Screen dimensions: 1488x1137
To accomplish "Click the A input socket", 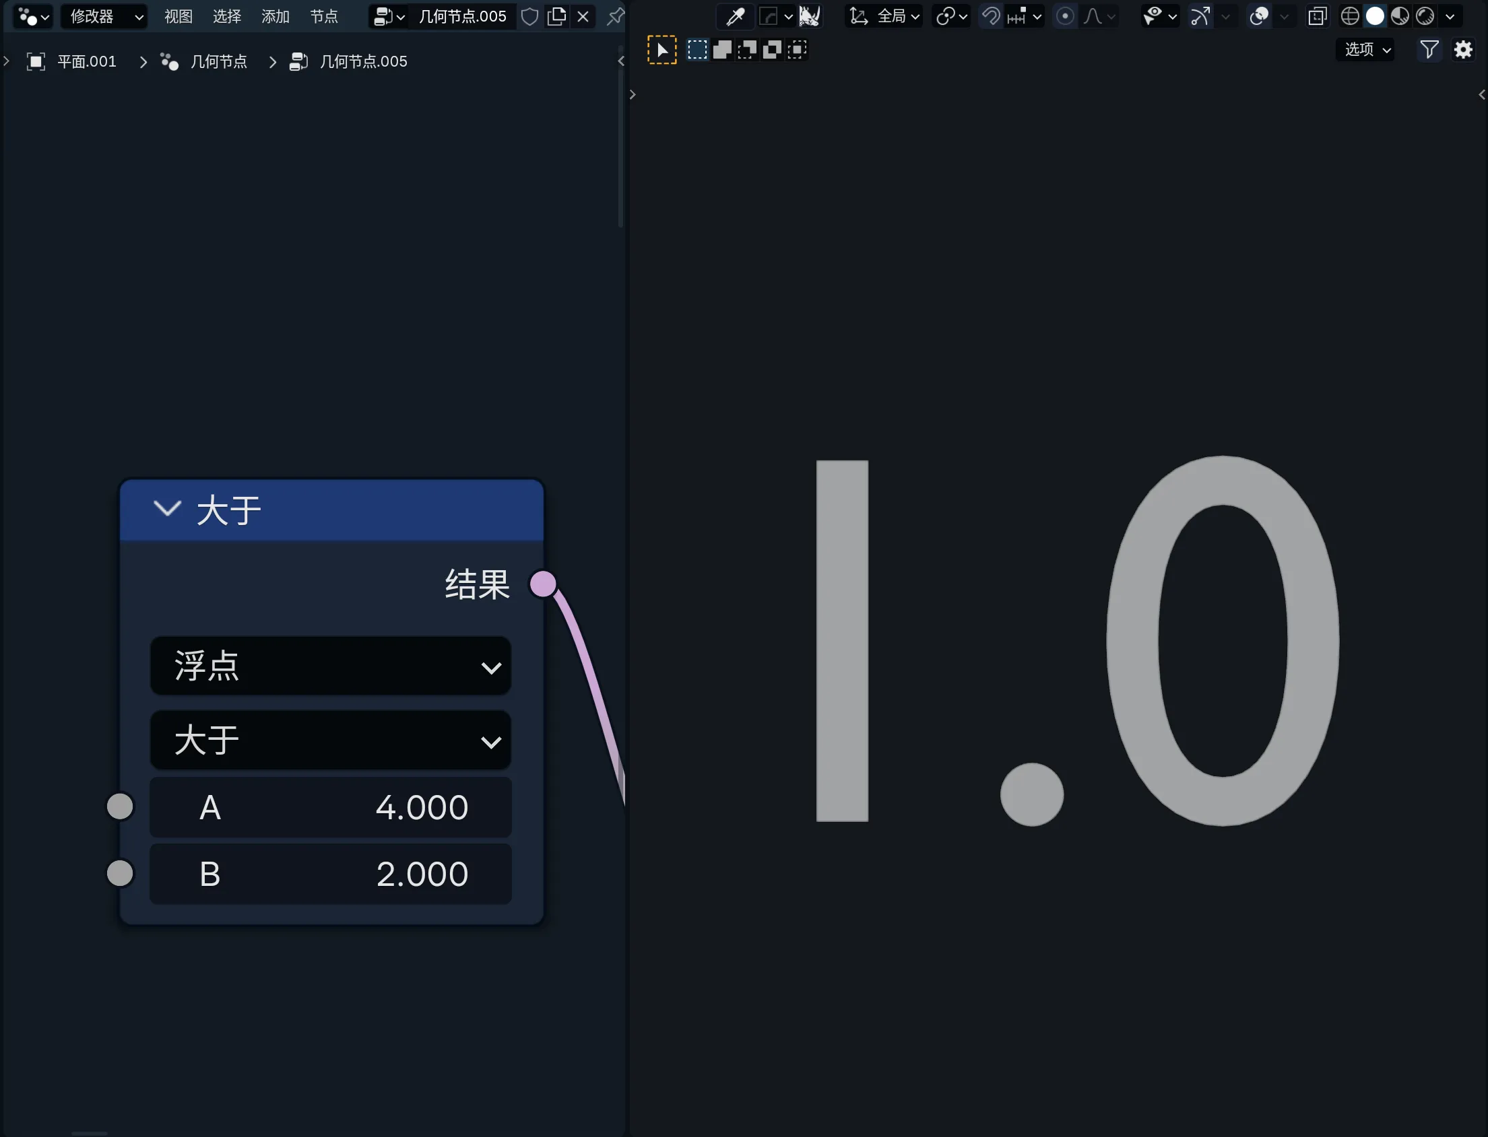I will (x=120, y=806).
